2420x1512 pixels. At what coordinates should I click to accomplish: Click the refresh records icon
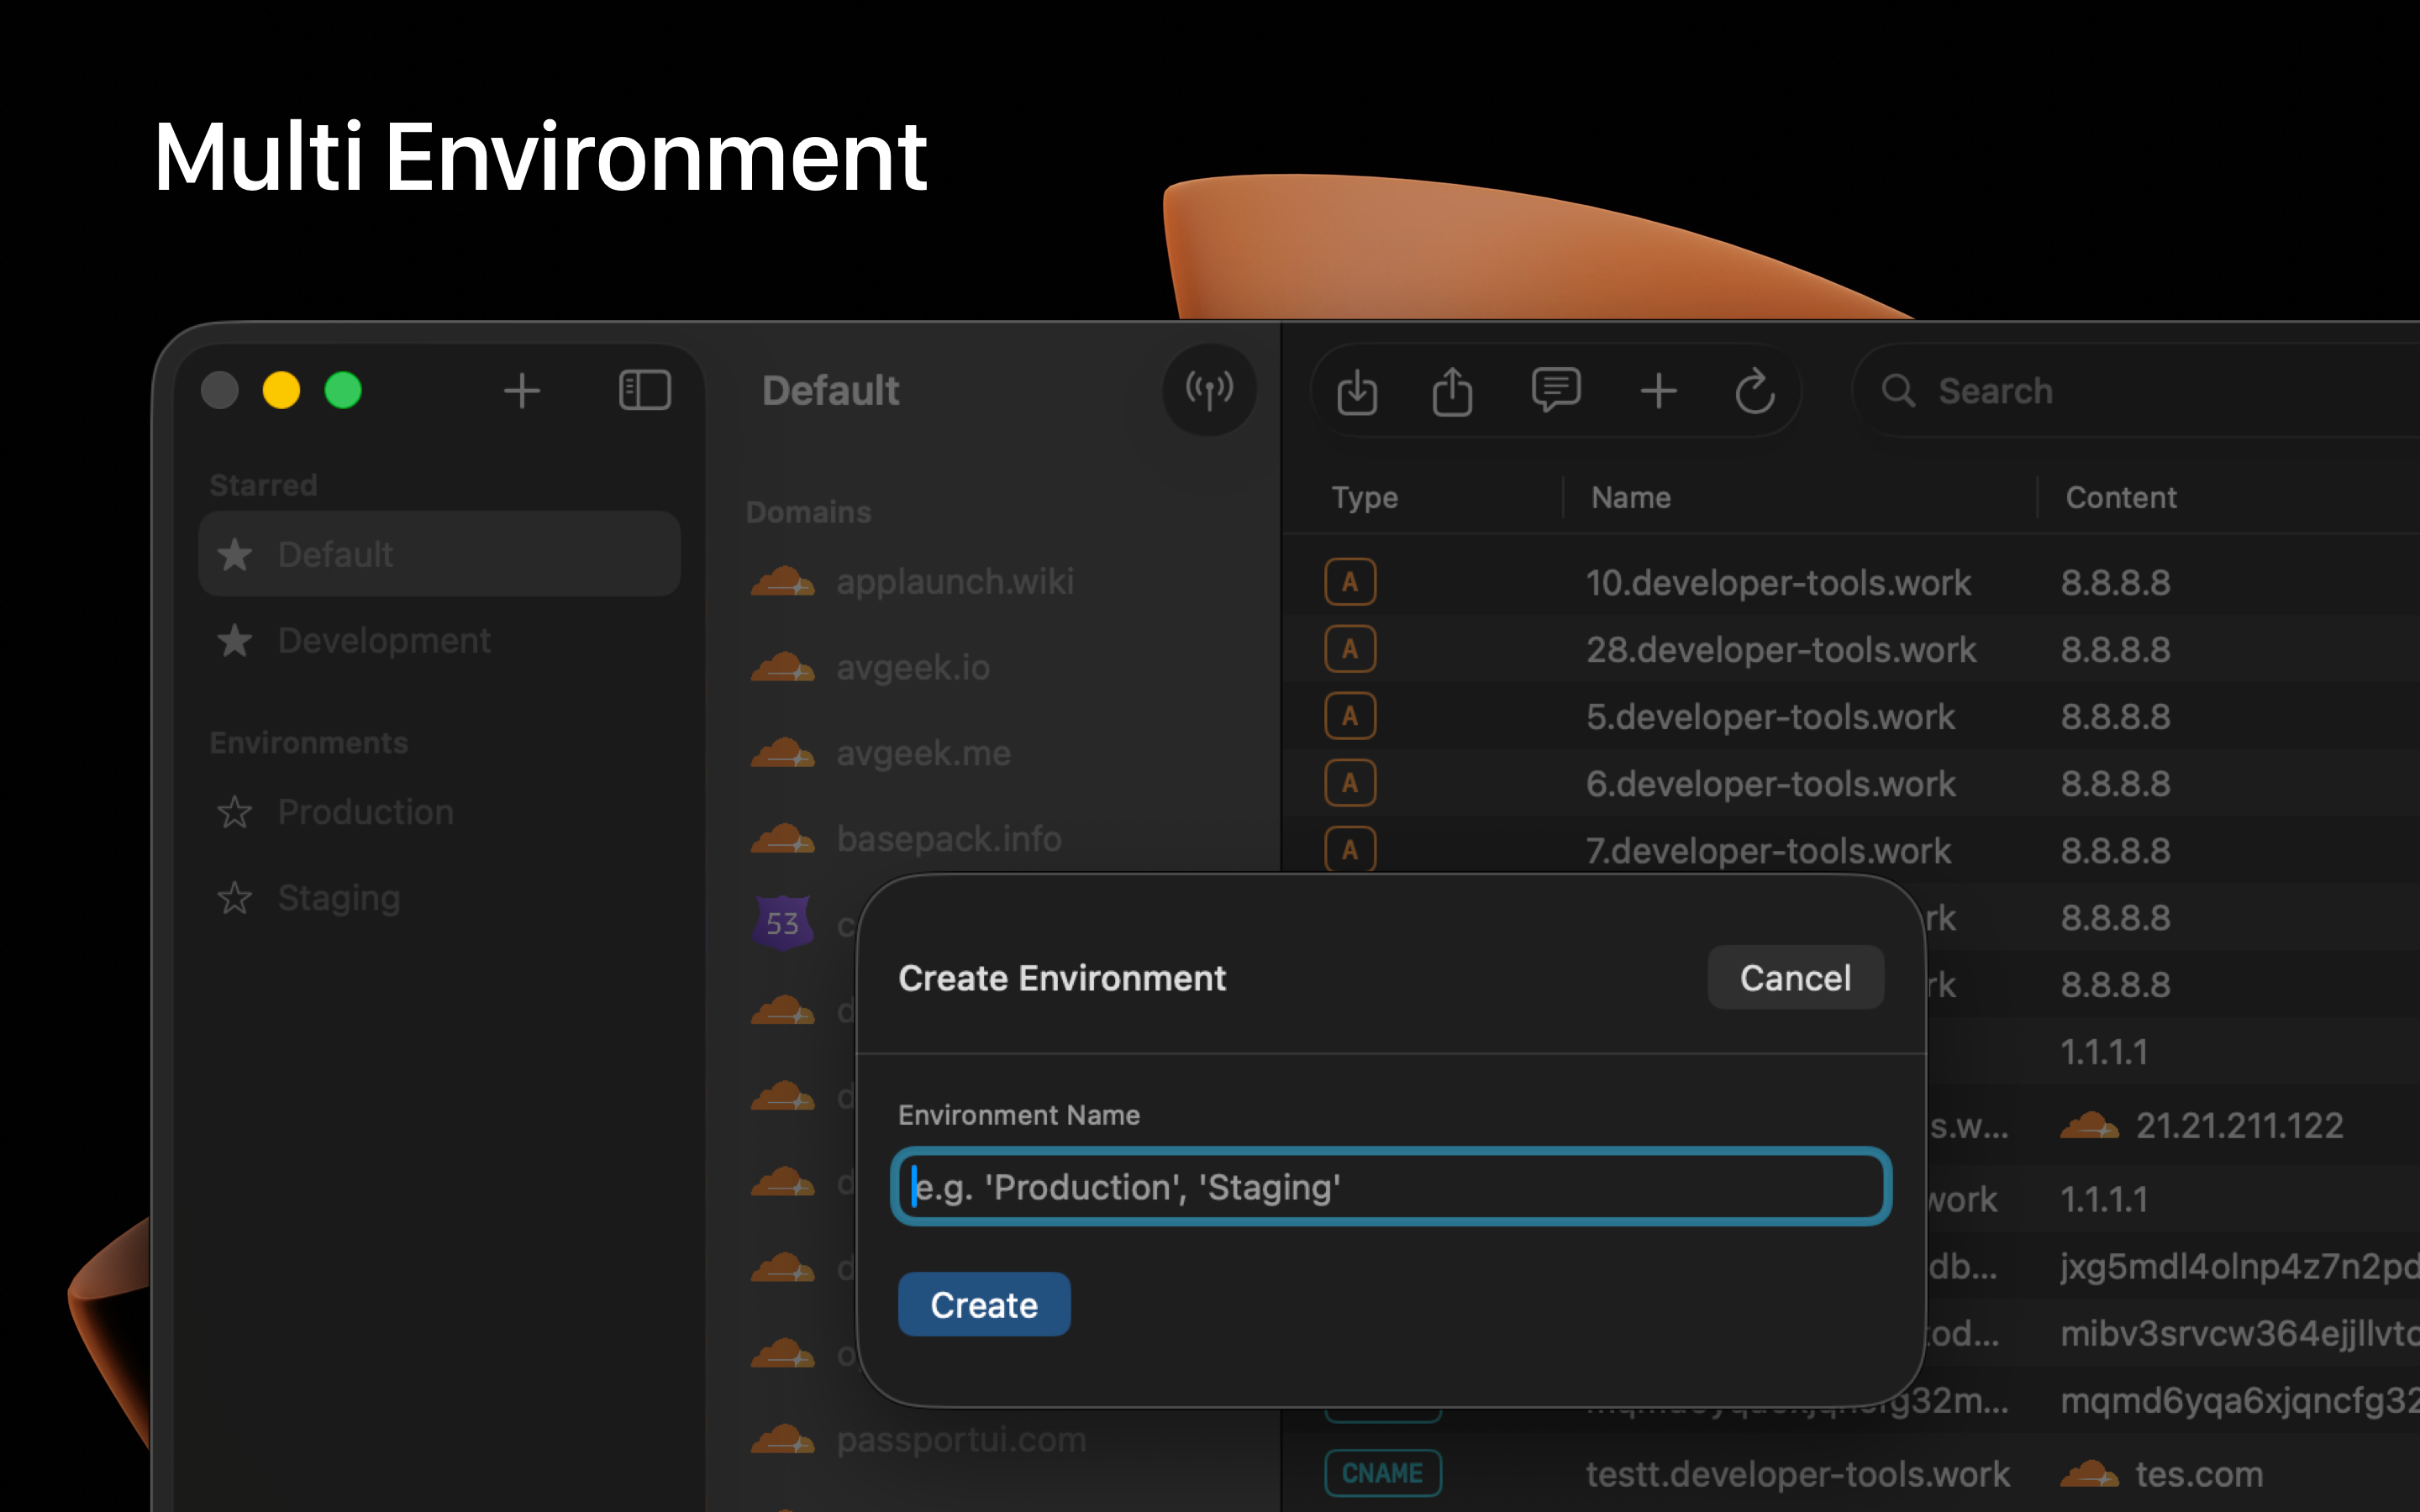click(1755, 391)
